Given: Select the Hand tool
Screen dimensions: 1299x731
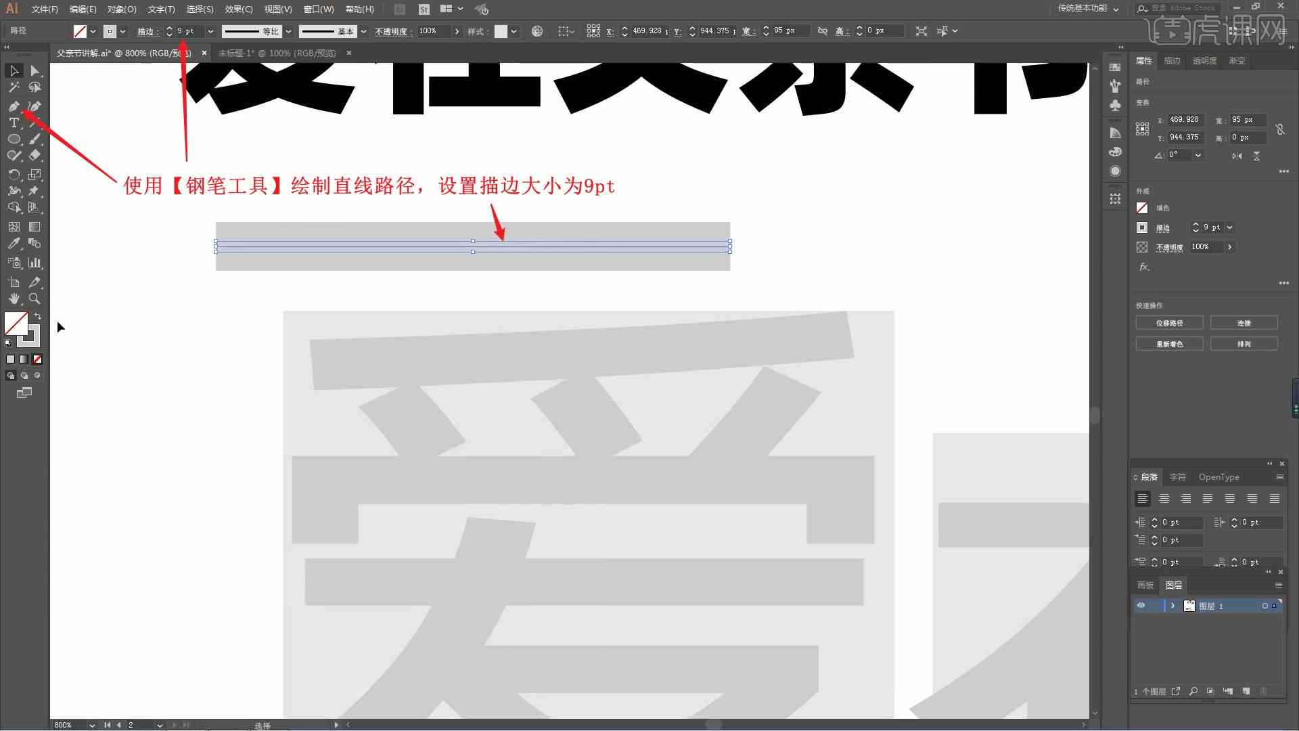Looking at the screenshot, I should (14, 298).
